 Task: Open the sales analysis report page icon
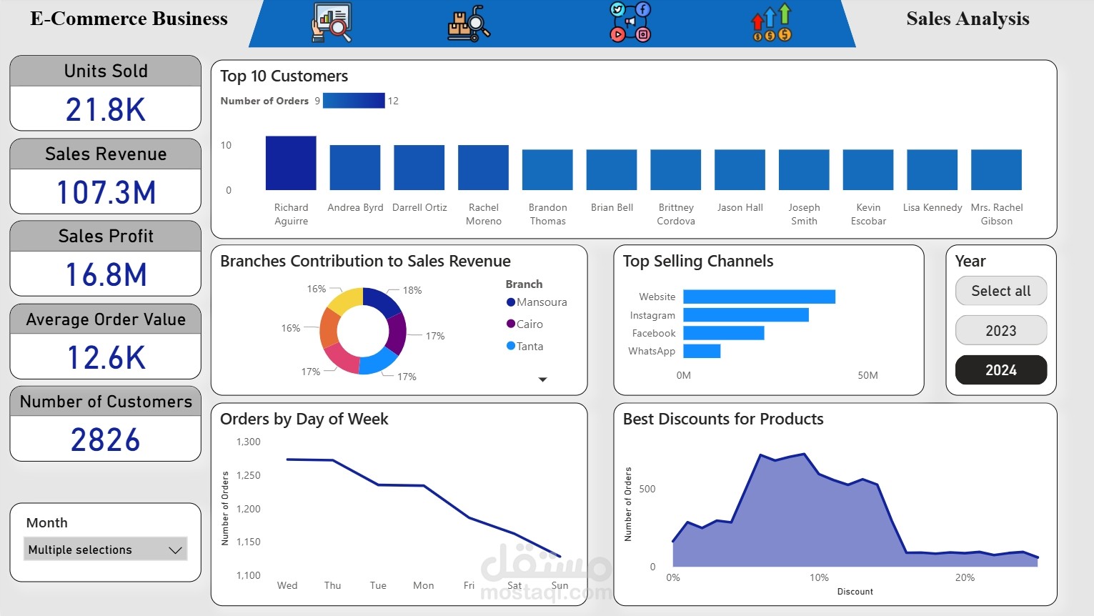(332, 23)
